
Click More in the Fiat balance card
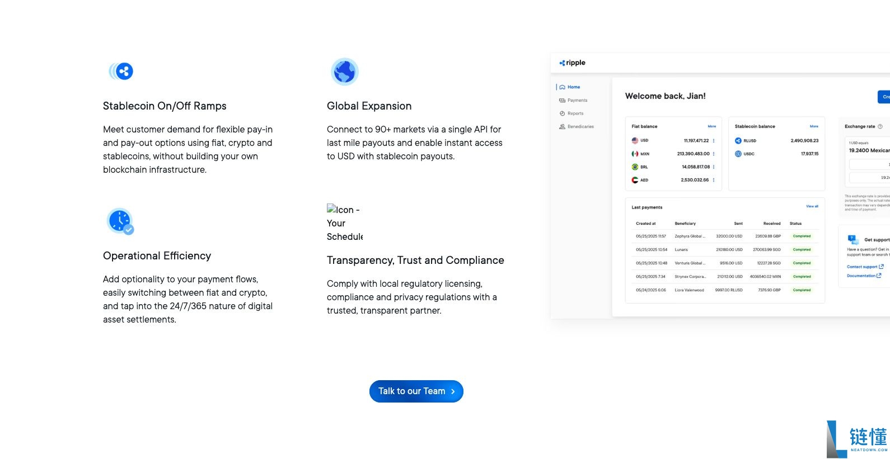(x=711, y=126)
